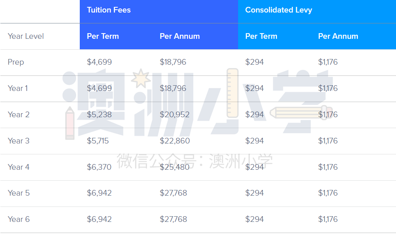Select the Year 6 row label
Screen dimensions: 396x234
click(19, 219)
